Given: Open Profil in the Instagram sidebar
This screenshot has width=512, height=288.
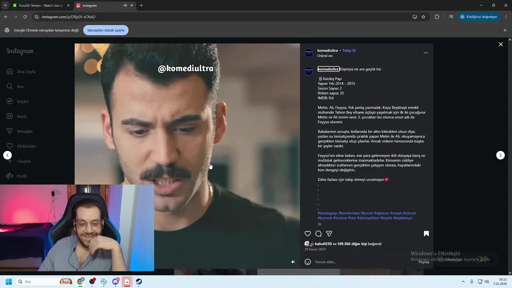Looking at the screenshot, I should click(17, 176).
